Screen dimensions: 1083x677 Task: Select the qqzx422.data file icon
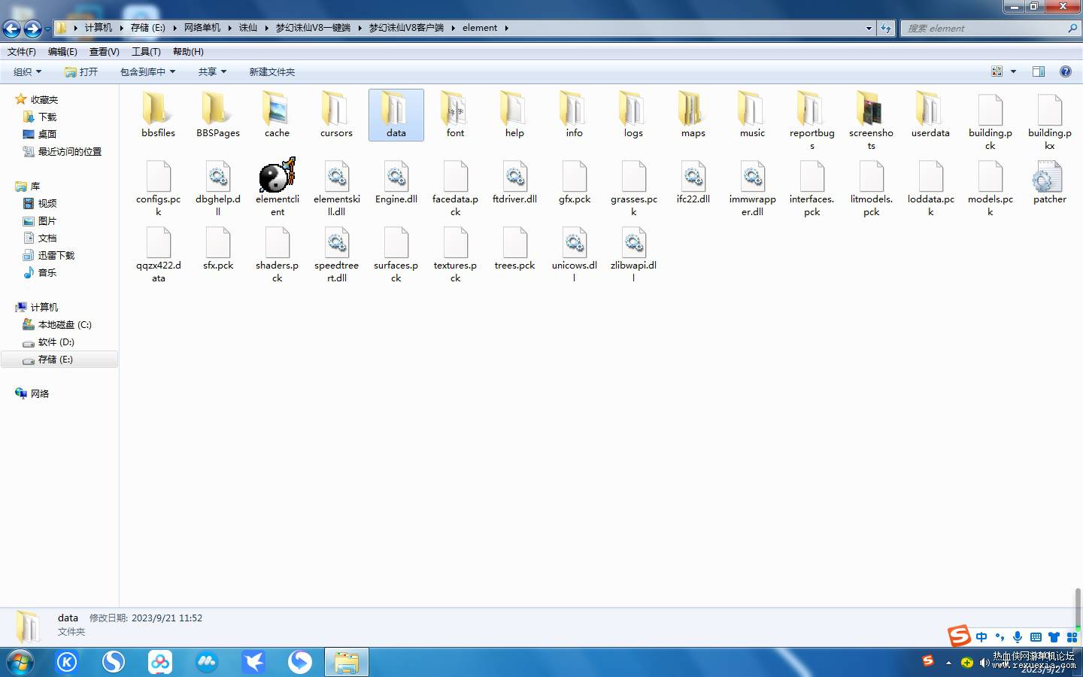click(x=158, y=242)
